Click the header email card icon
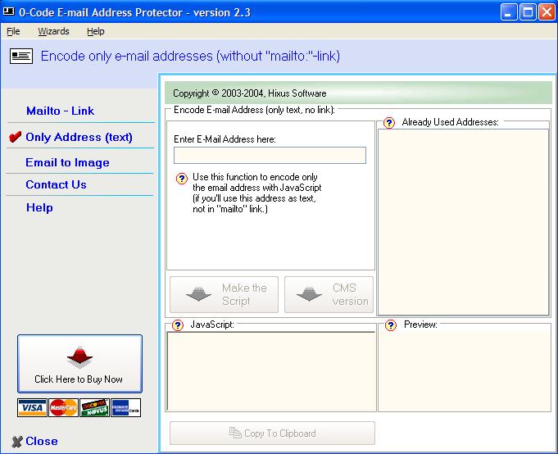The image size is (558, 454). coord(21,57)
